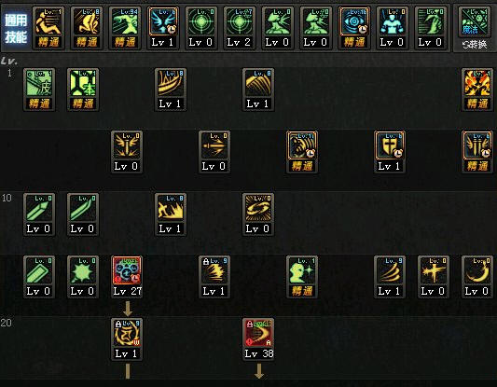The width and height of the screenshot is (497, 387).
Task: Select the red locked skill at Lv 38
Action: (x=258, y=339)
